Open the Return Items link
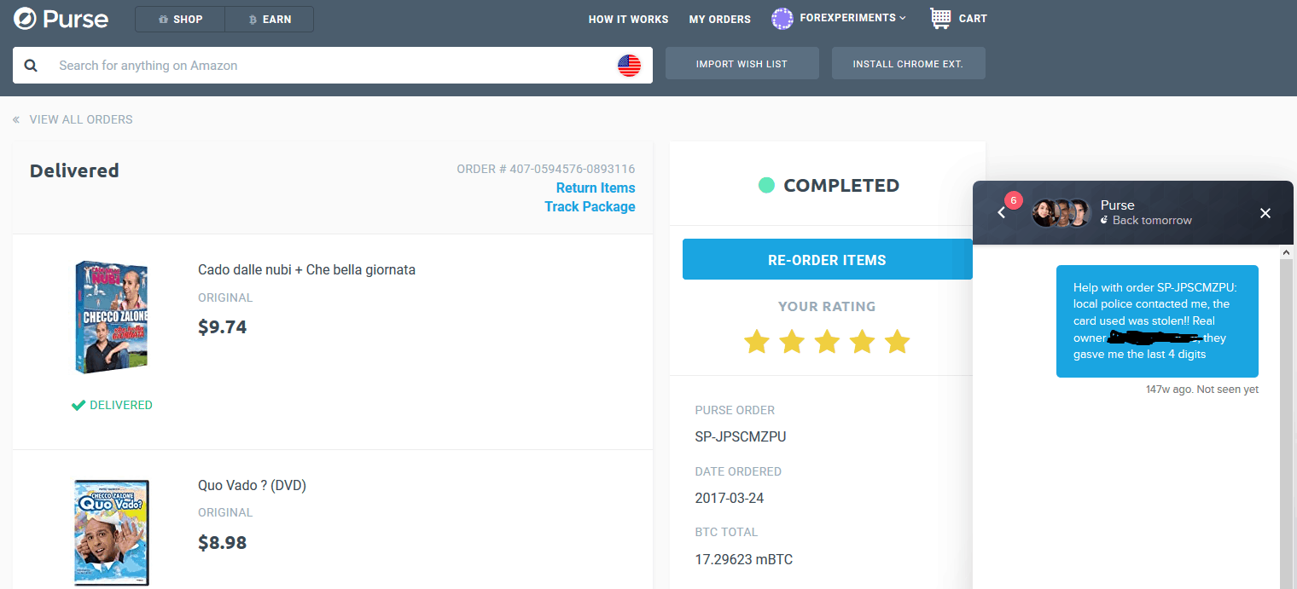 coord(596,188)
